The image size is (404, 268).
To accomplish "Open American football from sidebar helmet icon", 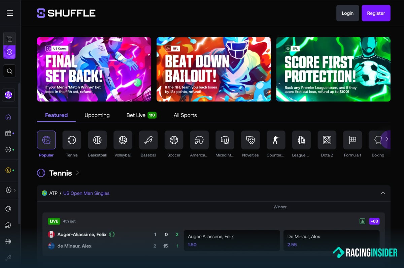I will click(8, 225).
